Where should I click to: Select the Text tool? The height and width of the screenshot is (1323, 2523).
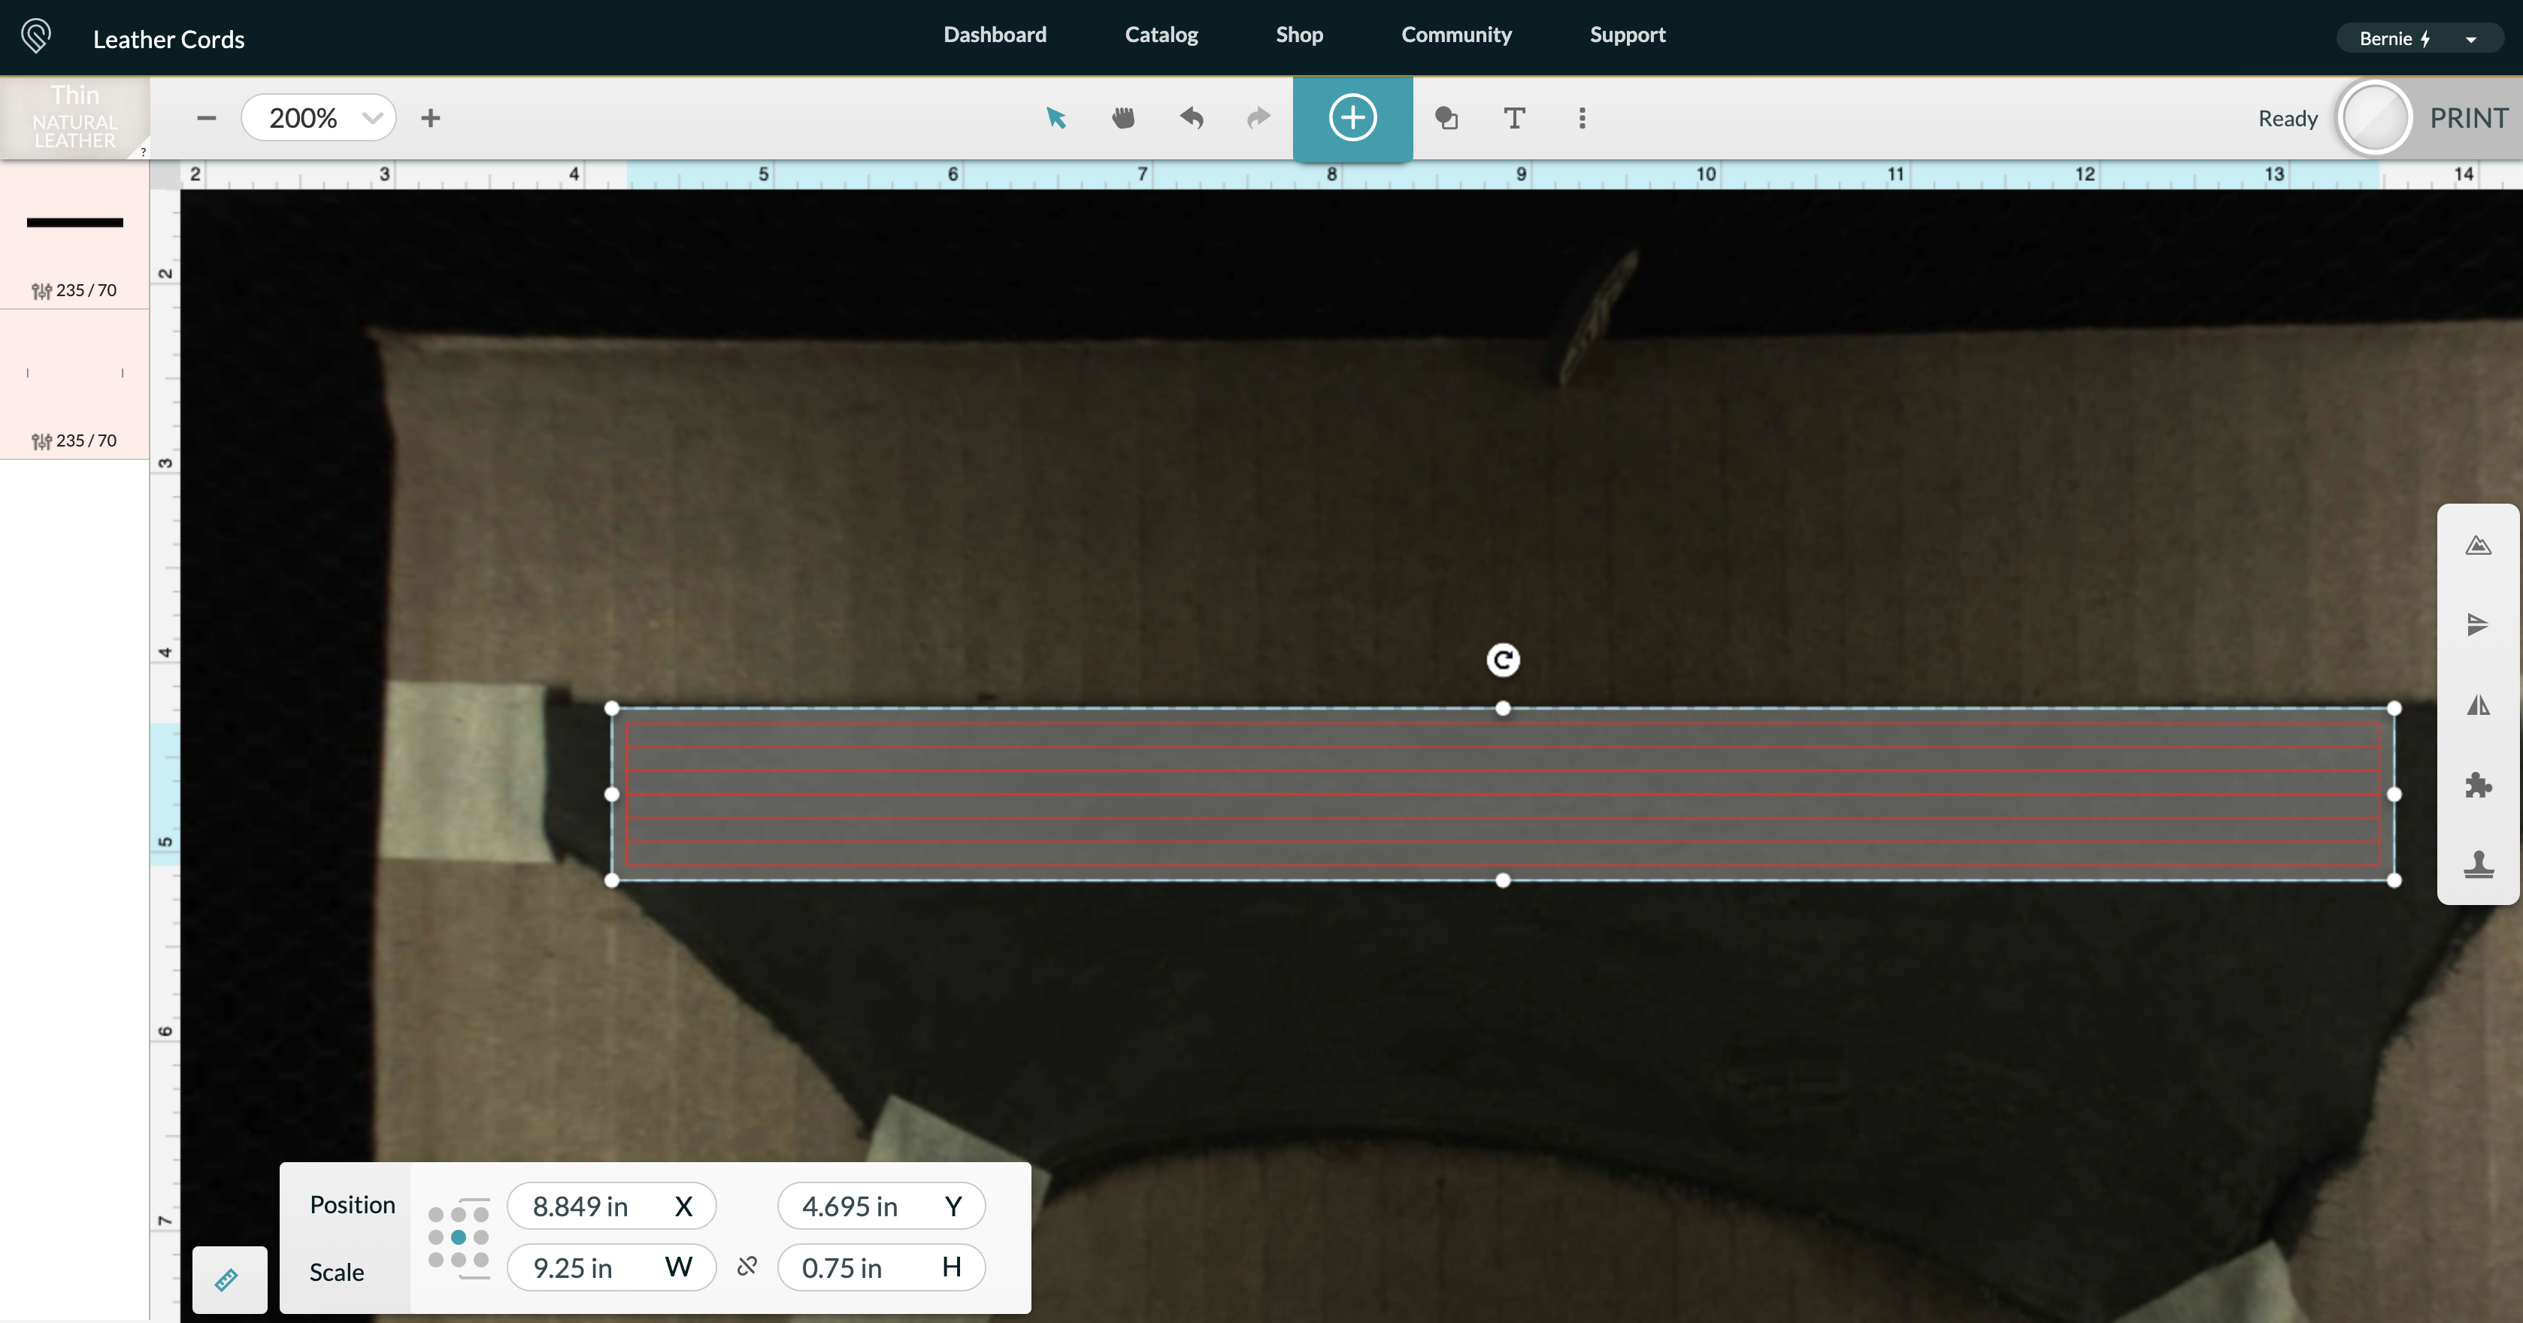(x=1514, y=119)
